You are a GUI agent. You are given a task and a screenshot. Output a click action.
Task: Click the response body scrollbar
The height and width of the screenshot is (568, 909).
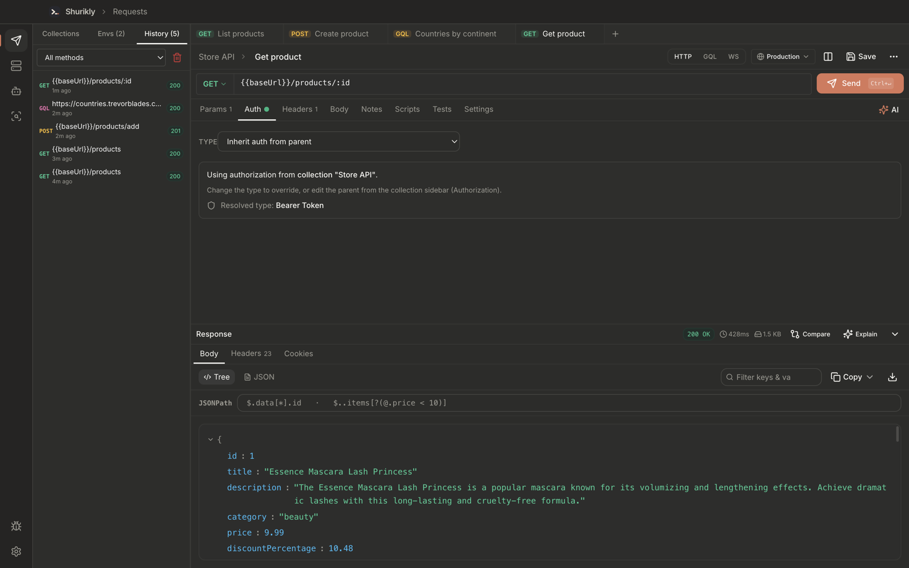[897, 434]
